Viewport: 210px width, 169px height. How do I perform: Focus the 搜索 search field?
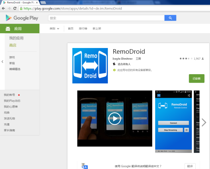point(106,18)
